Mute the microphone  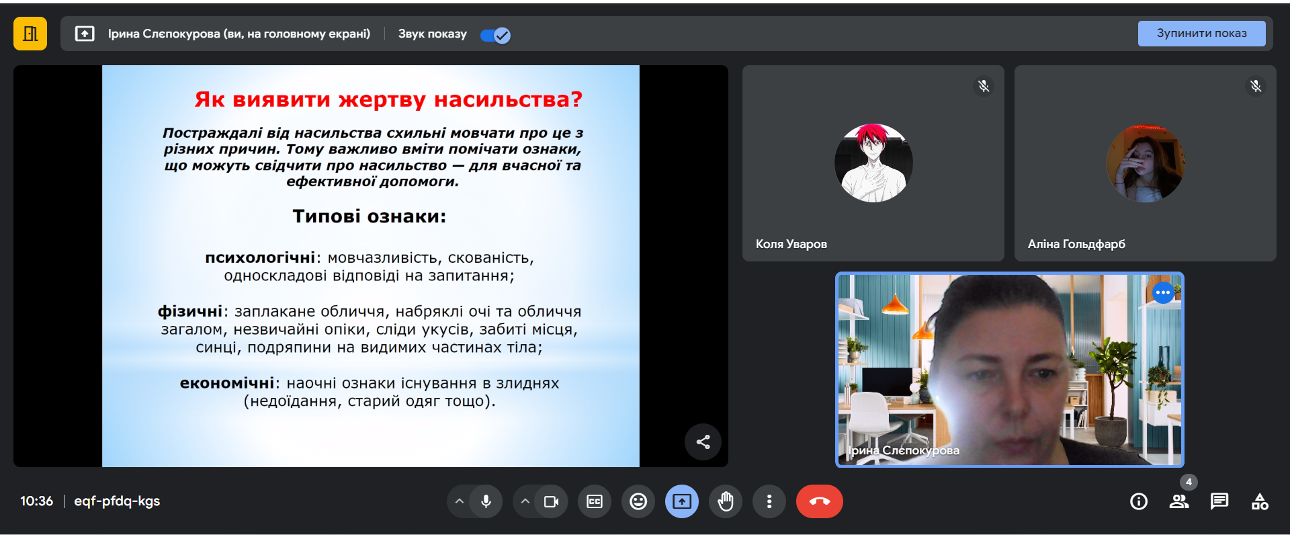click(486, 501)
